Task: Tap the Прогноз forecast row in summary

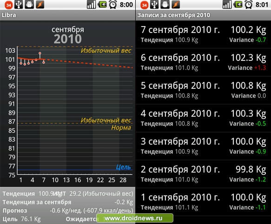Action: click(67, 211)
